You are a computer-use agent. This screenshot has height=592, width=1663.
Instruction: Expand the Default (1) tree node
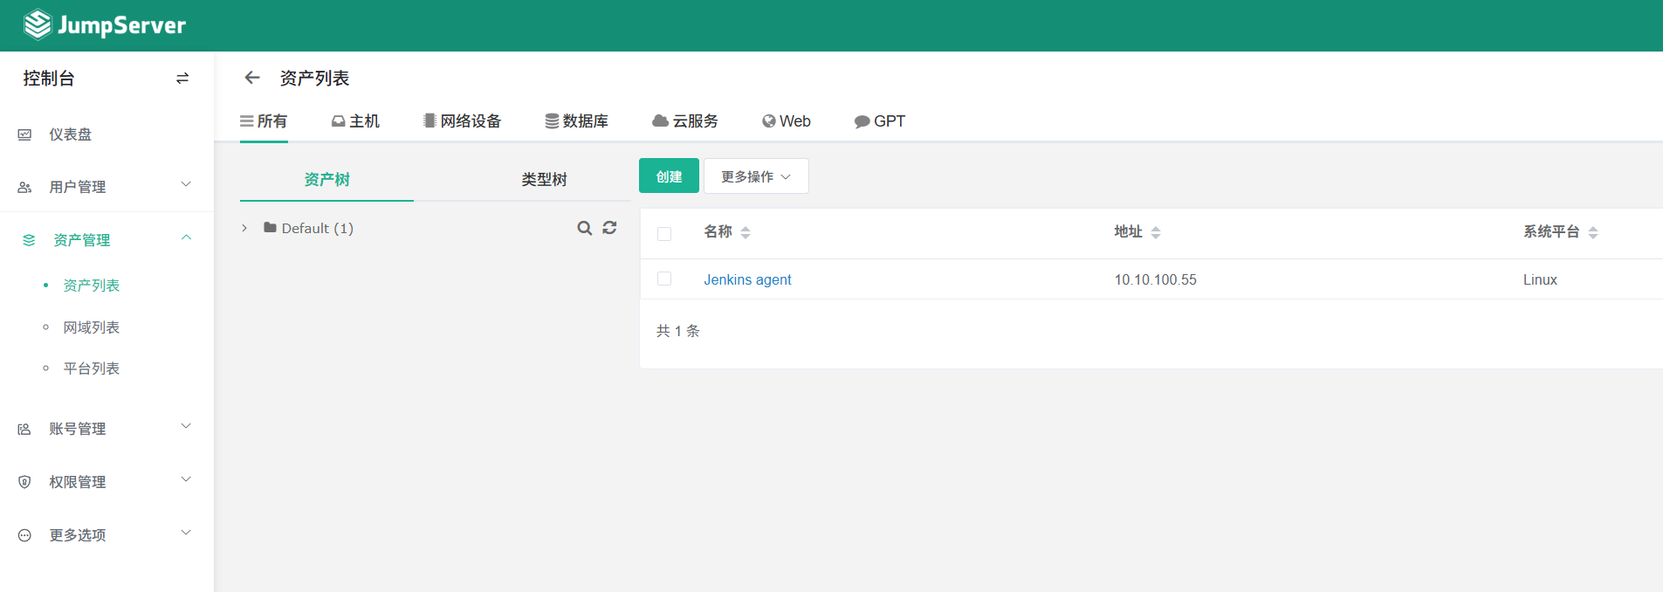point(244,228)
